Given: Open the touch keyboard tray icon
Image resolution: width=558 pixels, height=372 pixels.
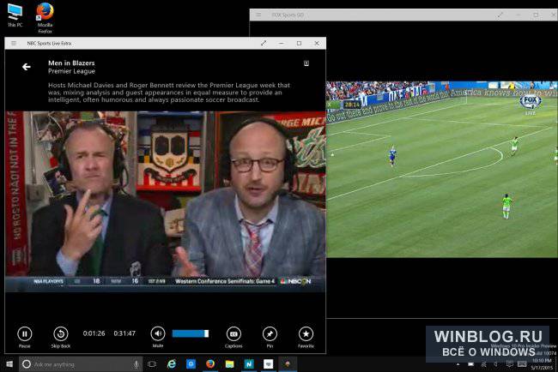Looking at the screenshot, I should pyautogui.click(x=522, y=364).
